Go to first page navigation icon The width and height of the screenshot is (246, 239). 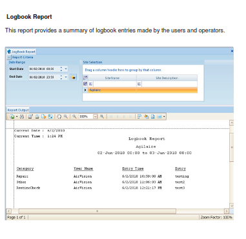pyautogui.click(x=111, y=117)
